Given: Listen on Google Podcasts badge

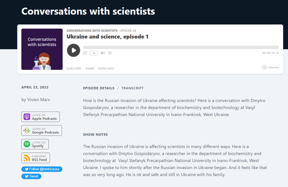Looking at the screenshot, I should [41, 130].
